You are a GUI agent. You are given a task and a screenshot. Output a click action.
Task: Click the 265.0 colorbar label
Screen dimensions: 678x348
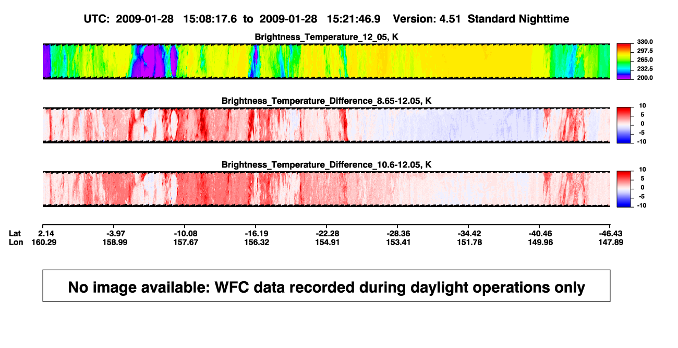tap(645, 60)
